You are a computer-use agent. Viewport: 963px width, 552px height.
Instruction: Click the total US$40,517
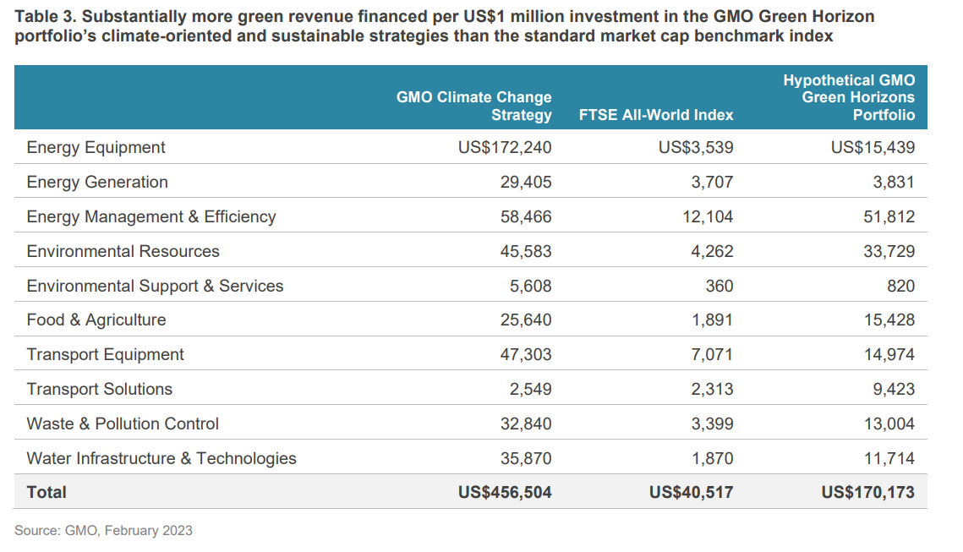pyautogui.click(x=691, y=493)
